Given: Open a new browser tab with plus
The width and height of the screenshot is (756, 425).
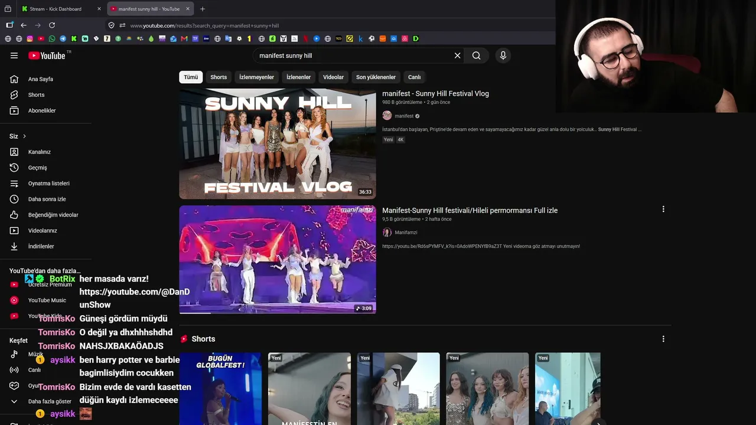Looking at the screenshot, I should [x=203, y=9].
